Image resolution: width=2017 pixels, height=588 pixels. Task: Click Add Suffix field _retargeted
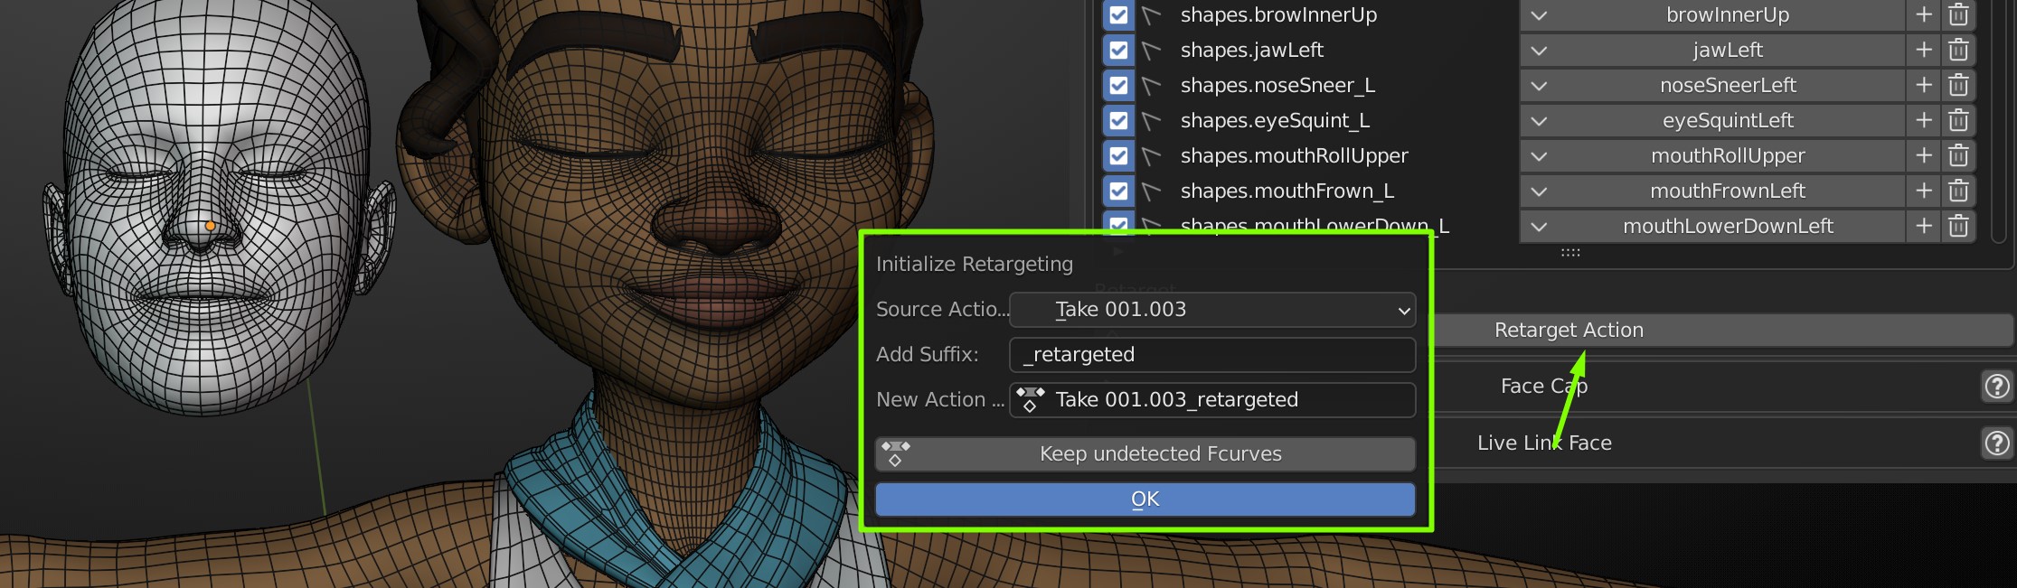click(1211, 354)
